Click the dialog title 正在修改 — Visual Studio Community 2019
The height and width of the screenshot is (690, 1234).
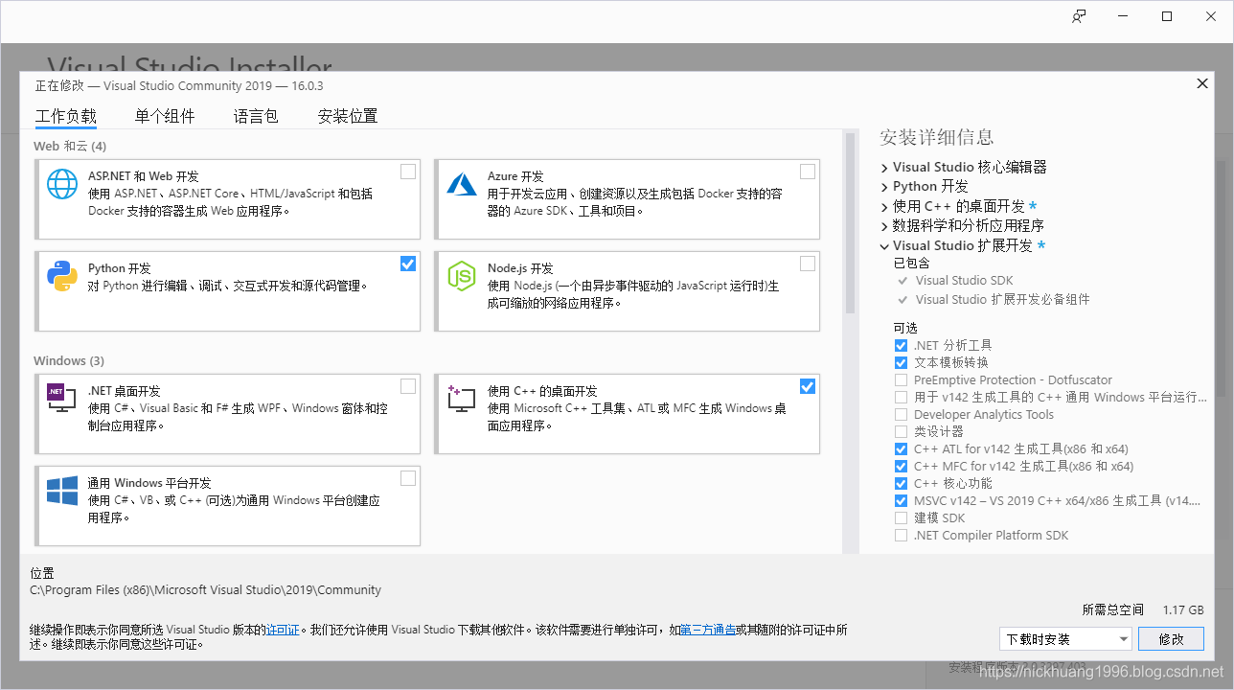[179, 85]
